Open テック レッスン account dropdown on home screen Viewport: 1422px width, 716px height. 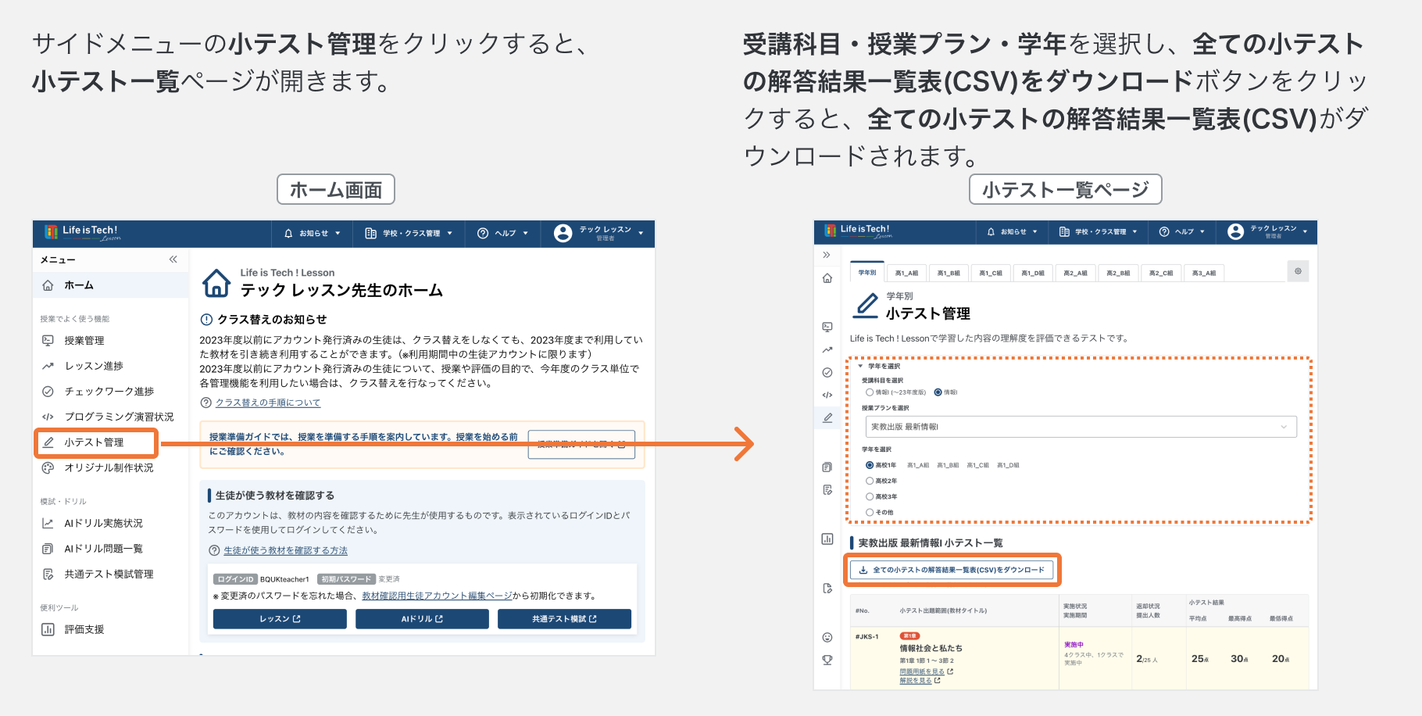(x=599, y=233)
